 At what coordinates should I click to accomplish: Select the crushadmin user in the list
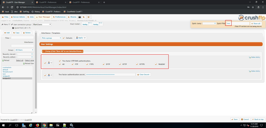(7, 67)
